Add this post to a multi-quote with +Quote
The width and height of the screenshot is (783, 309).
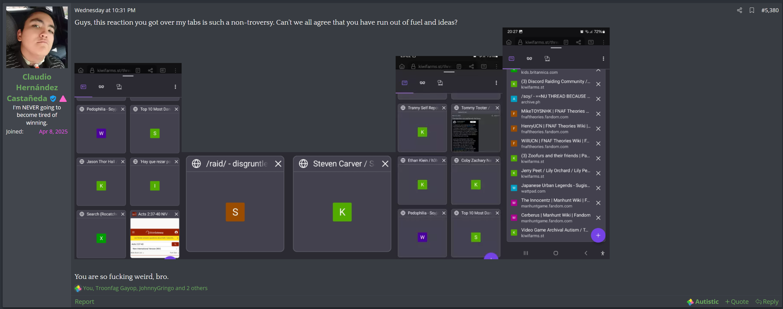pos(737,301)
